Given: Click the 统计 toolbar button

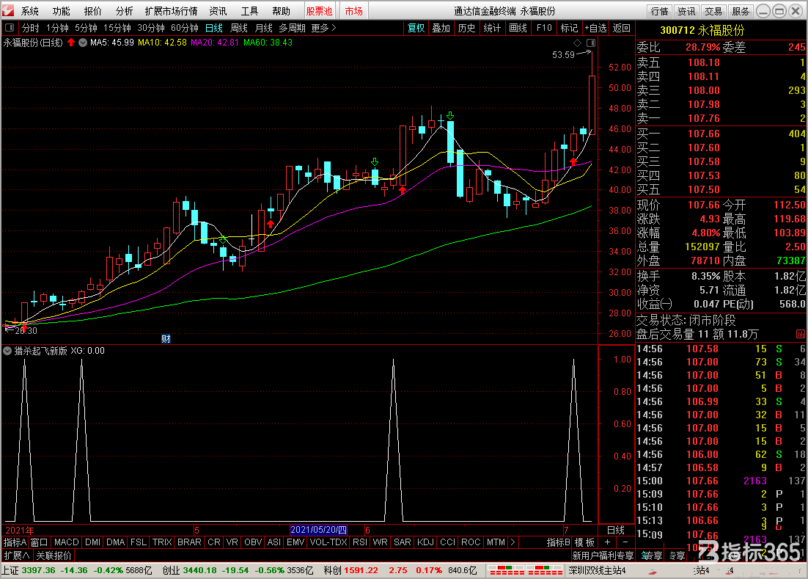Looking at the screenshot, I should (x=492, y=28).
